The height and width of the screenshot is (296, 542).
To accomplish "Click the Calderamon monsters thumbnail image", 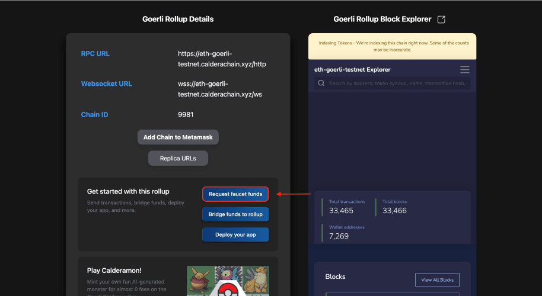I will pyautogui.click(x=228, y=281).
